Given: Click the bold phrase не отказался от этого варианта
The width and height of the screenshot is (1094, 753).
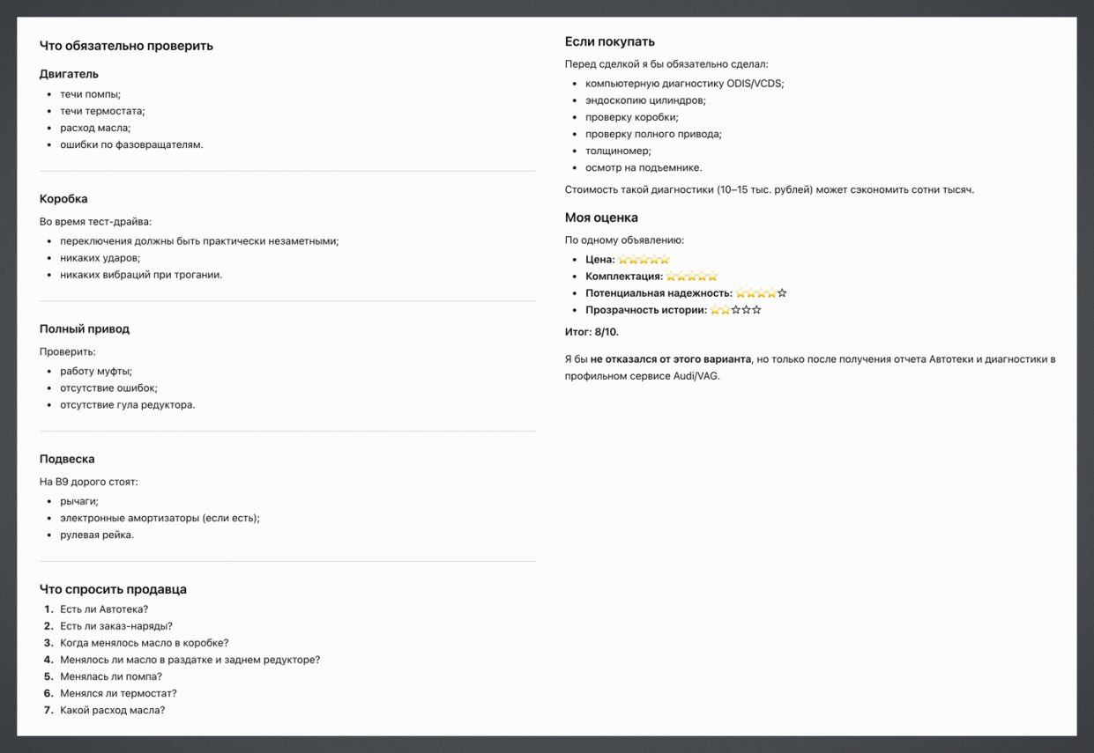Looking at the screenshot, I should [x=671, y=359].
